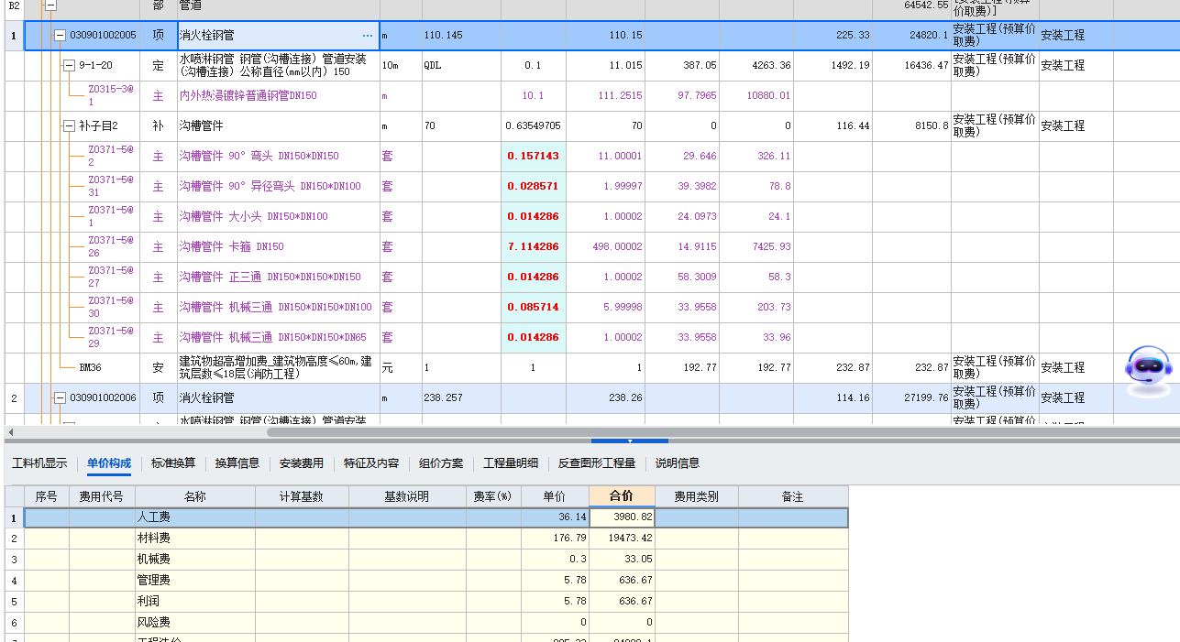Collapse the 管道 section node at top
This screenshot has width=1180, height=642.
click(x=51, y=5)
